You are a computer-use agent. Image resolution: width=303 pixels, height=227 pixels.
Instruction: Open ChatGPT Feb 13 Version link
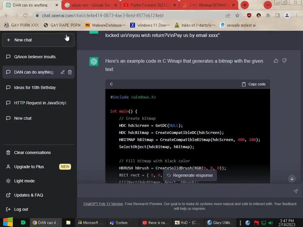pos(103,204)
